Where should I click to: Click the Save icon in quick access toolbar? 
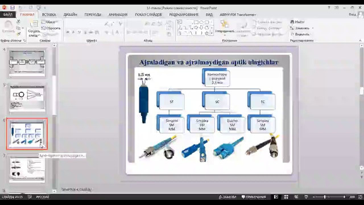click(x=13, y=7)
